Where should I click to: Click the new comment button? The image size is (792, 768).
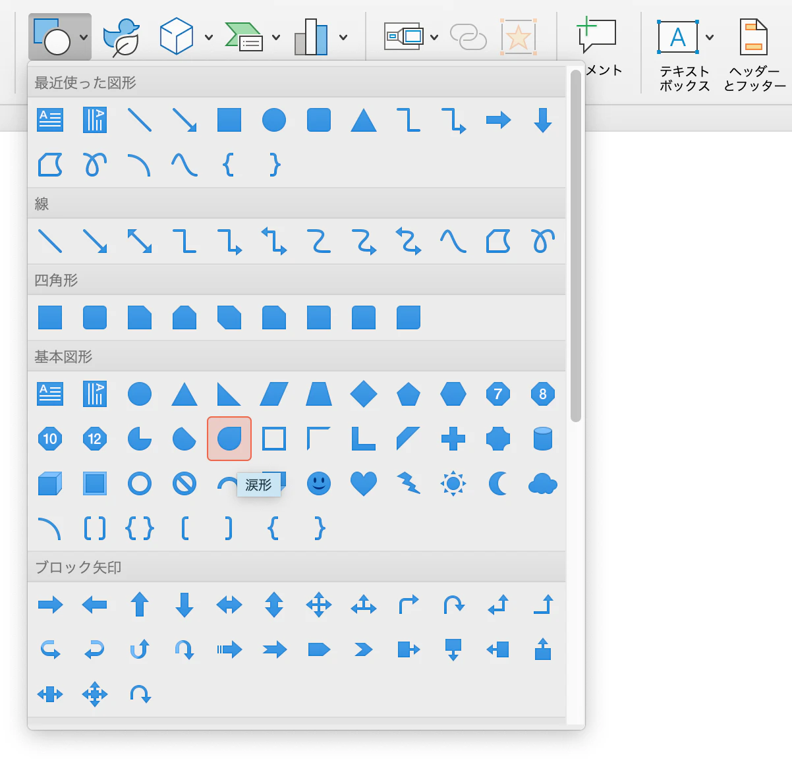point(596,36)
